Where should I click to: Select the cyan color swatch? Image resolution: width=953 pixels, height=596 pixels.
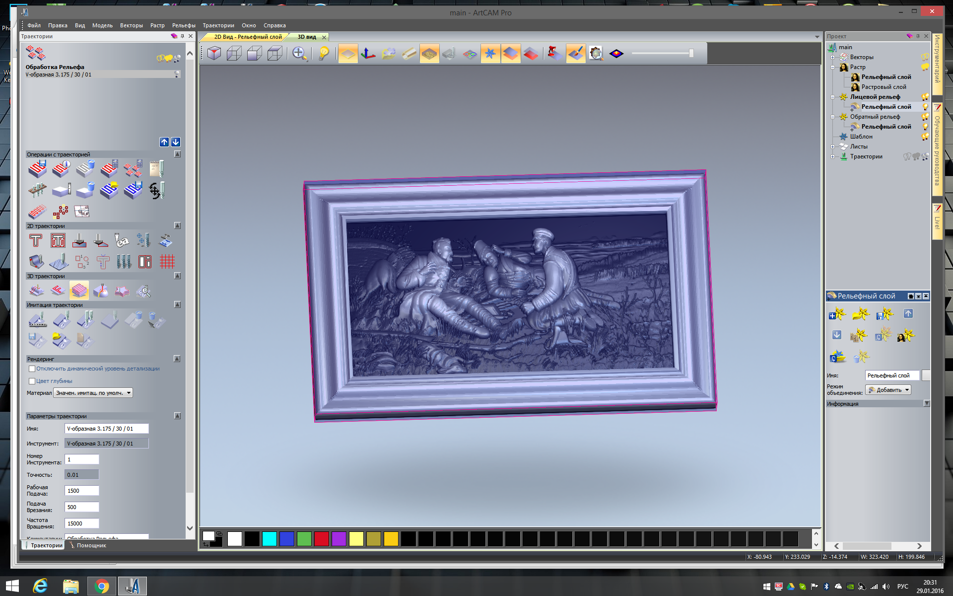(x=269, y=539)
